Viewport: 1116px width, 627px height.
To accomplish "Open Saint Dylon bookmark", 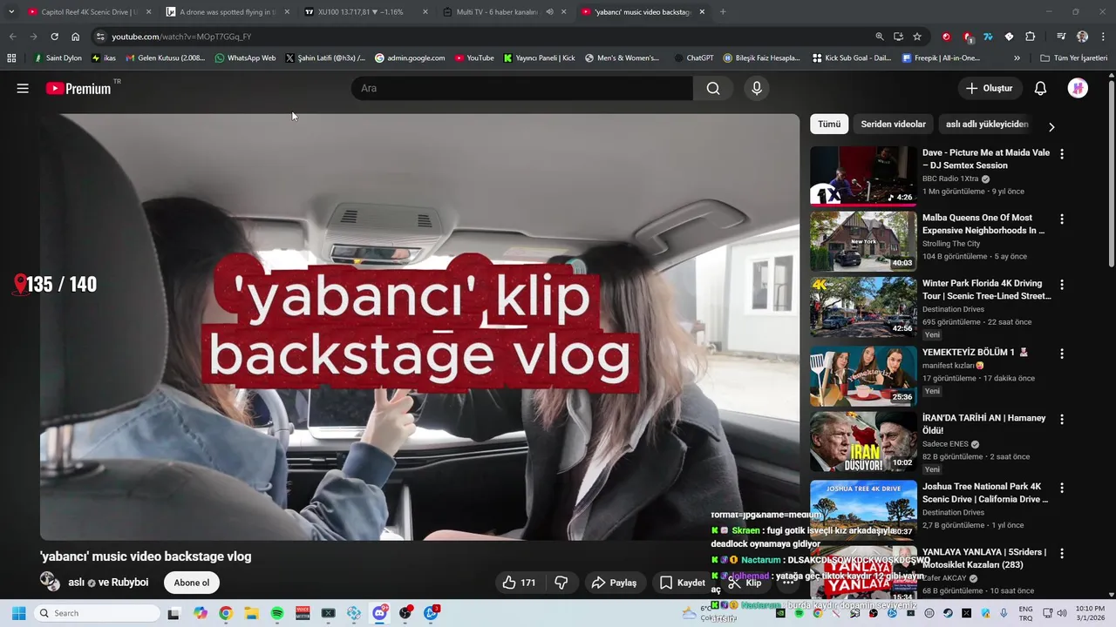I will [58, 58].
